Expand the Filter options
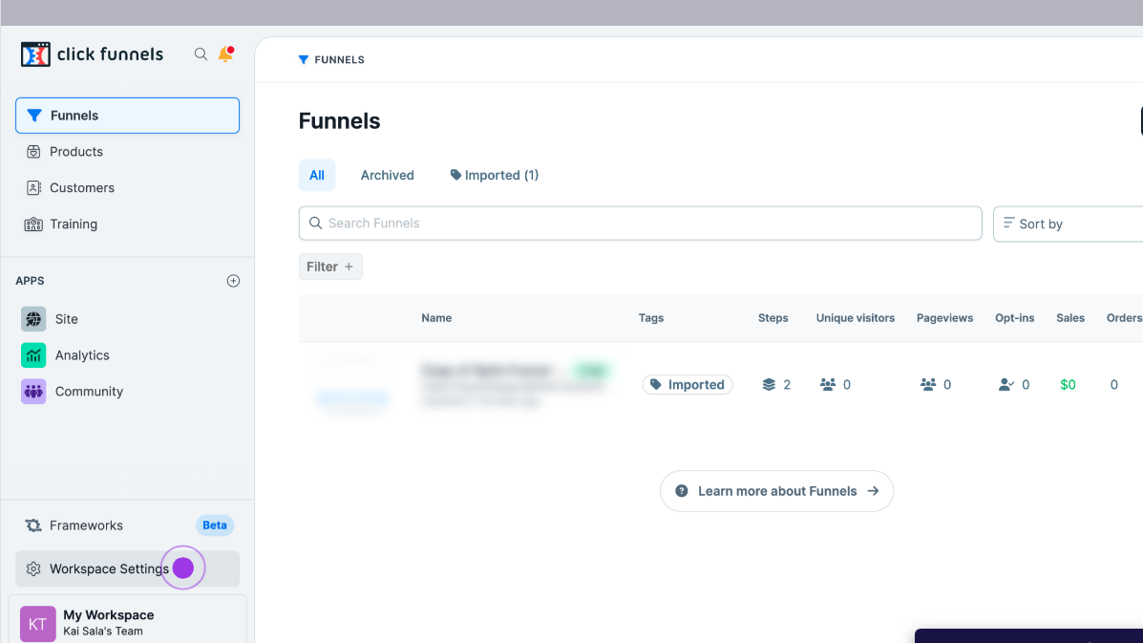The width and height of the screenshot is (1143, 643). tap(330, 267)
